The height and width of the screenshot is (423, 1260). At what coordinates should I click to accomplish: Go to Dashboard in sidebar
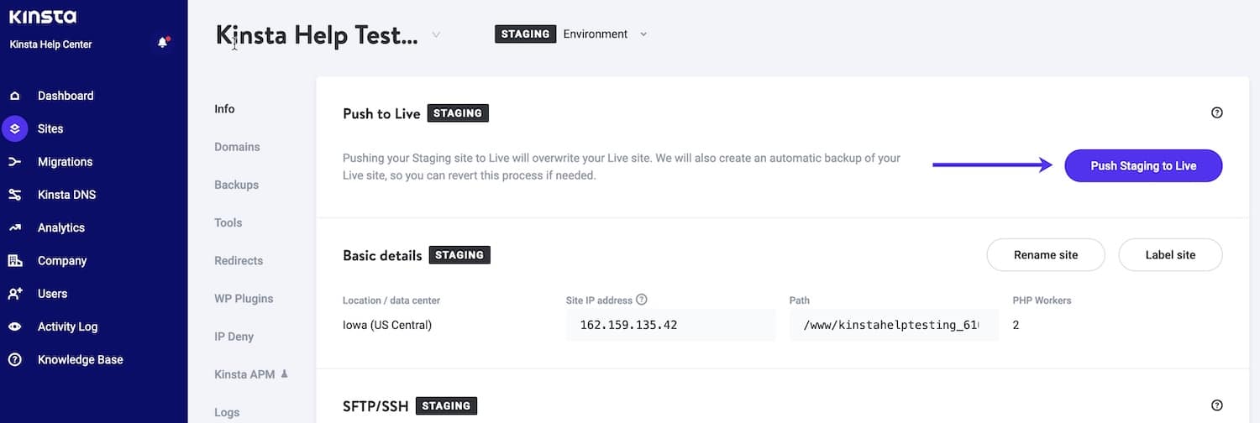[x=66, y=96]
